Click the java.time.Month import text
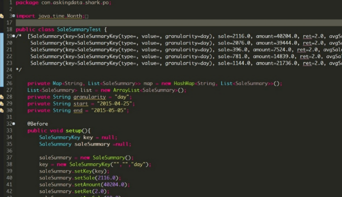This screenshot has width=342, height=197. click(60, 16)
